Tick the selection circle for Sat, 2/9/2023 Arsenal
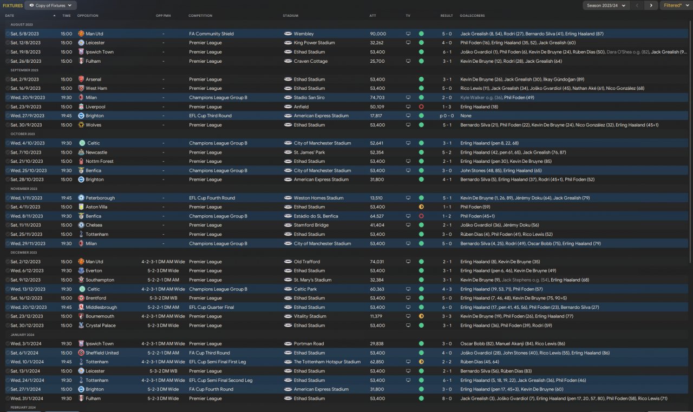693x412 pixels. pyautogui.click(x=8, y=79)
